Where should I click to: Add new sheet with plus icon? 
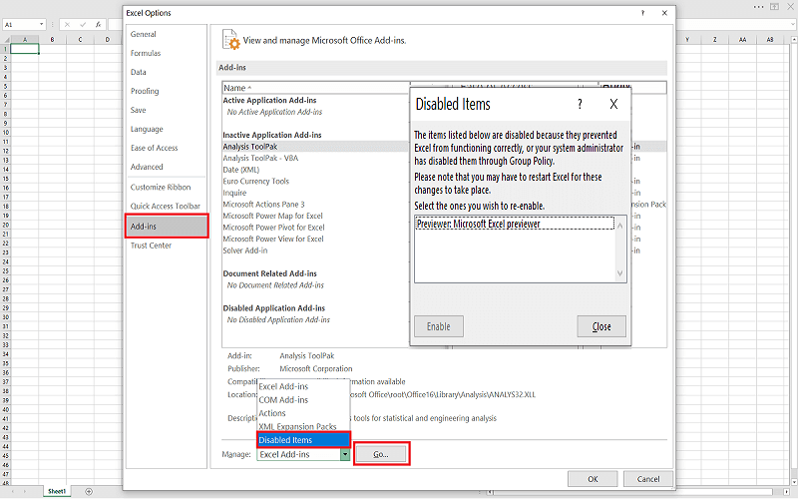pyautogui.click(x=89, y=491)
